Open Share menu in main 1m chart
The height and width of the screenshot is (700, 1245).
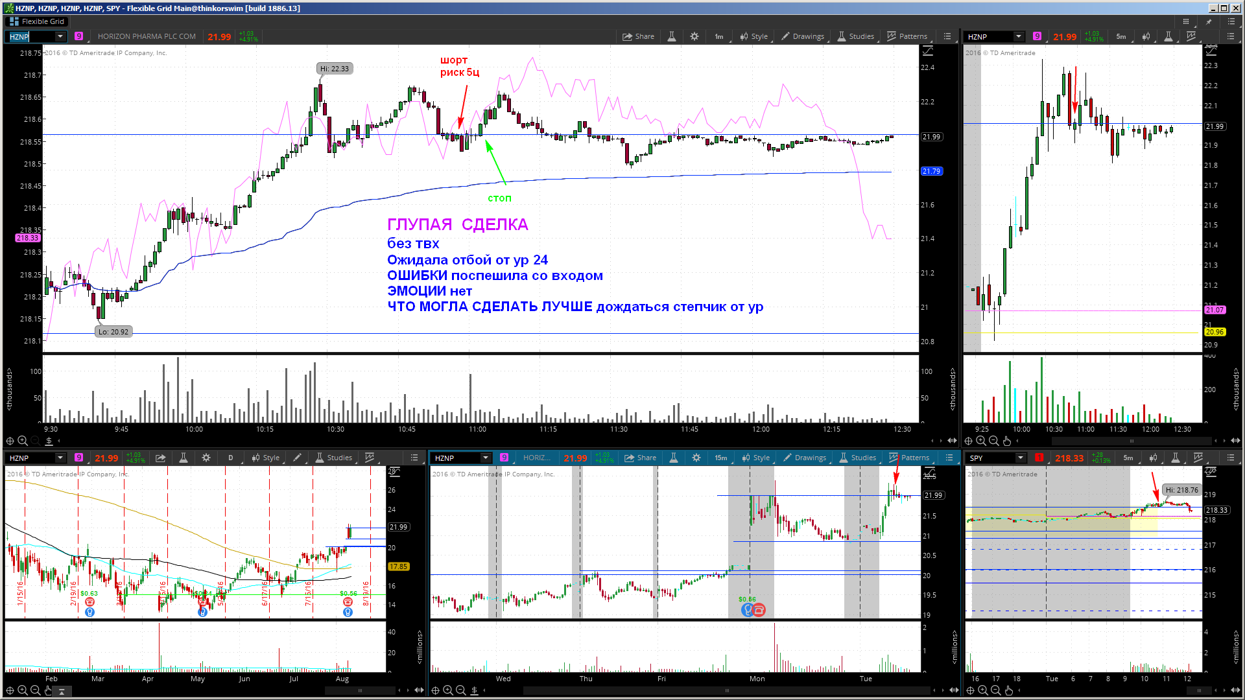638,36
